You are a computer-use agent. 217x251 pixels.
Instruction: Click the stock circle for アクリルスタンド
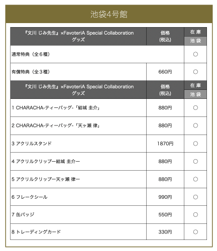[x=195, y=144]
